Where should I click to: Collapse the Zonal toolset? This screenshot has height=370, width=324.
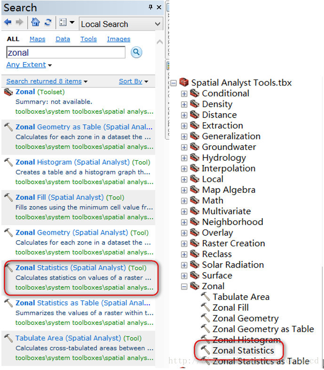pyautogui.click(x=184, y=286)
